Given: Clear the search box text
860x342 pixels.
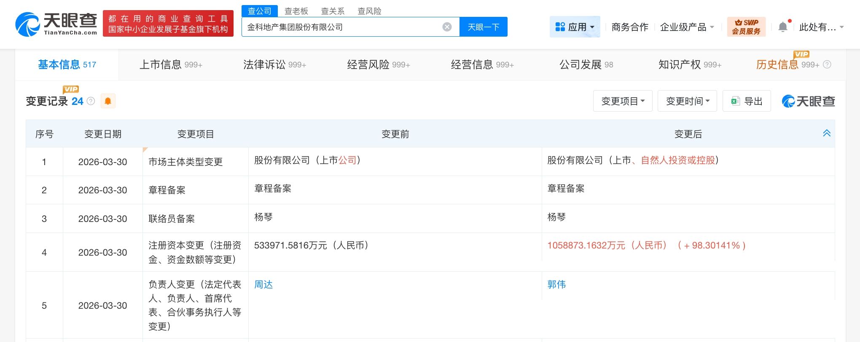Looking at the screenshot, I should (x=447, y=27).
